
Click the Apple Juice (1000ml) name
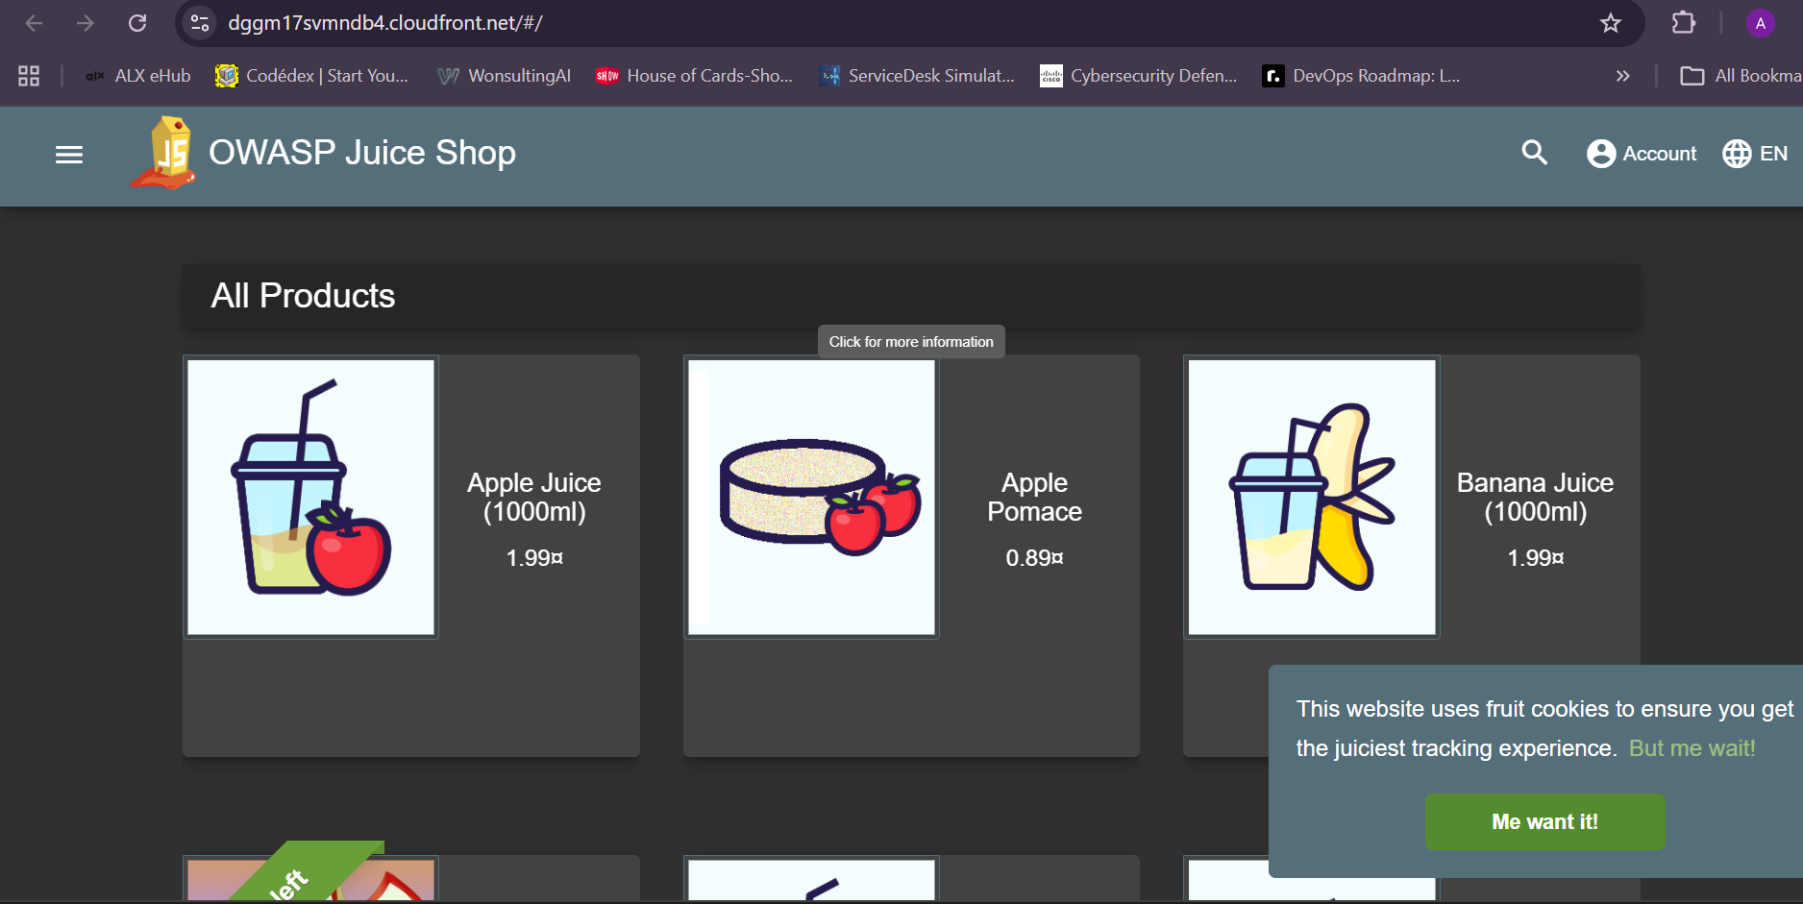tap(534, 497)
